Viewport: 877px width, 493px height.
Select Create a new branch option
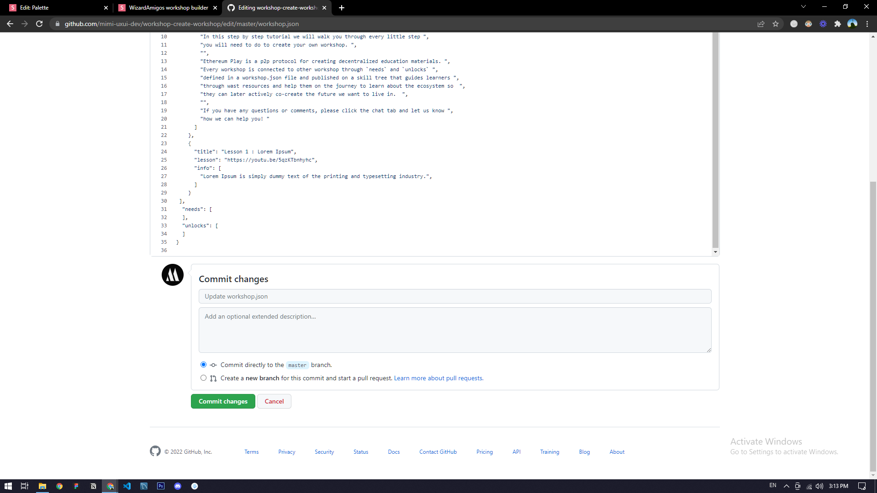(x=203, y=378)
